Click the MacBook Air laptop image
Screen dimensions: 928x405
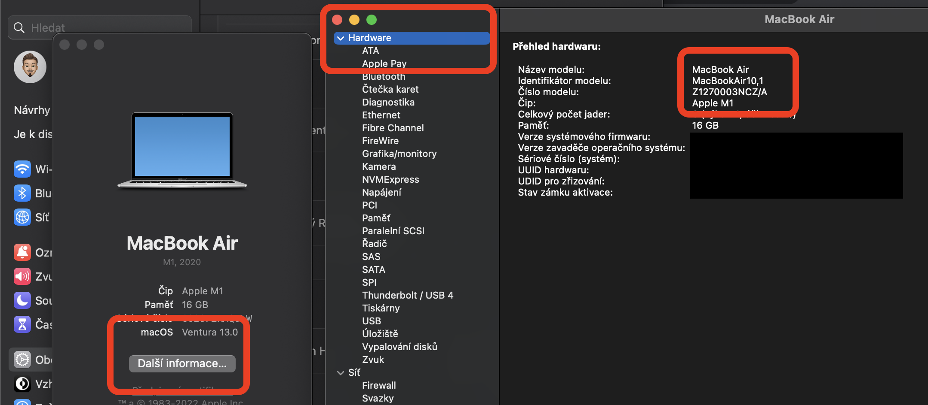click(182, 151)
